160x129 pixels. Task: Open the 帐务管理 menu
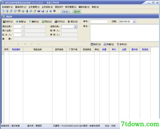tap(71, 7)
